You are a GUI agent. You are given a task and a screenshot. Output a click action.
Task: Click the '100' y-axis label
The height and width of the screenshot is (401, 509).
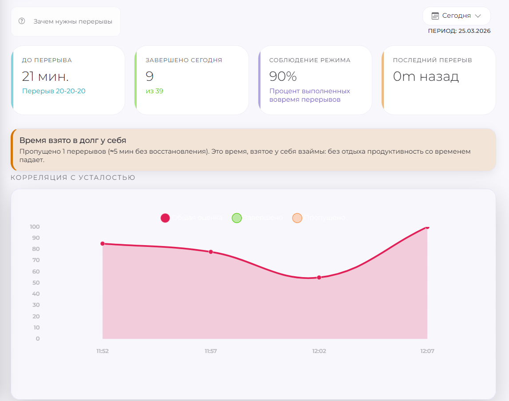pyautogui.click(x=35, y=226)
